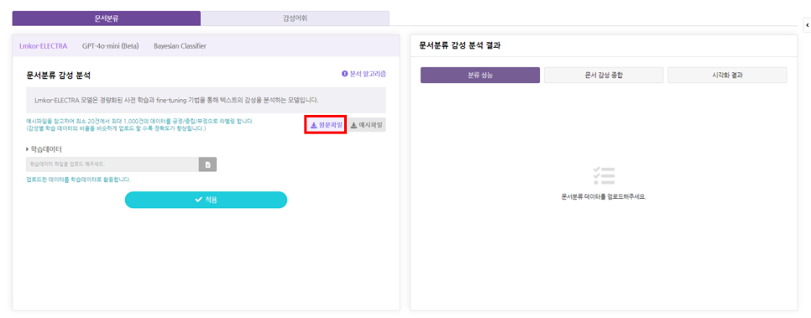Download the 원문파일 file
Viewport: 811px width, 318px height.
325,125
